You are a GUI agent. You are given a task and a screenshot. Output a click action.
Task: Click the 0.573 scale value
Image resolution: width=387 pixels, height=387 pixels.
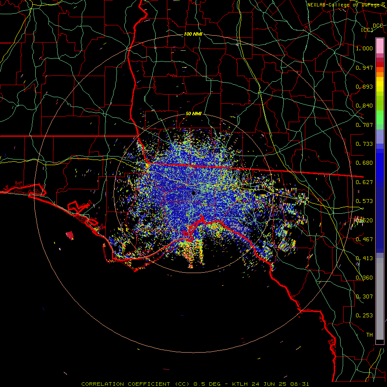(x=364, y=201)
